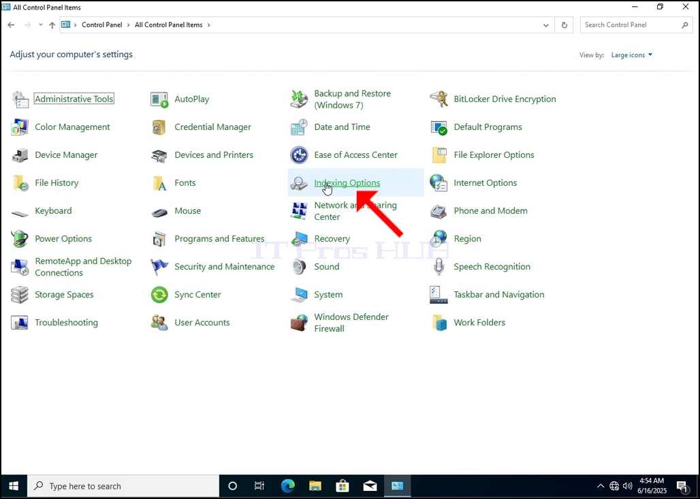Open the Windows Start button

(x=14, y=486)
